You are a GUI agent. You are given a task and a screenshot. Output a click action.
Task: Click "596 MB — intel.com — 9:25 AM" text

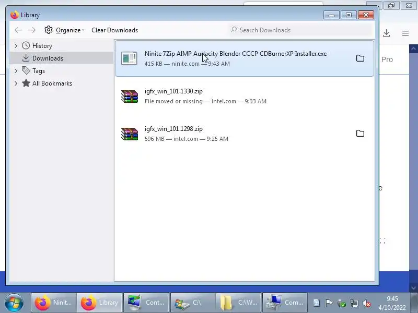coord(187,139)
